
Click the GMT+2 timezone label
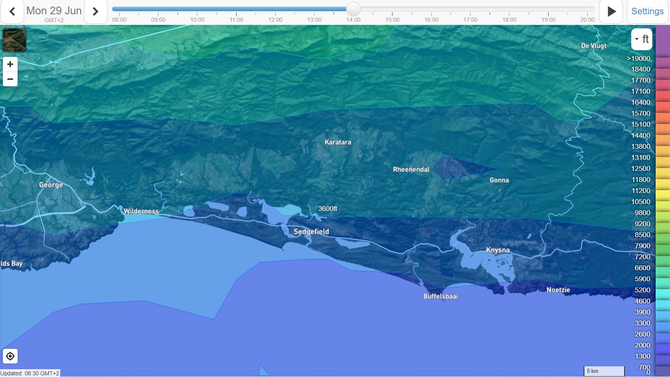click(54, 20)
